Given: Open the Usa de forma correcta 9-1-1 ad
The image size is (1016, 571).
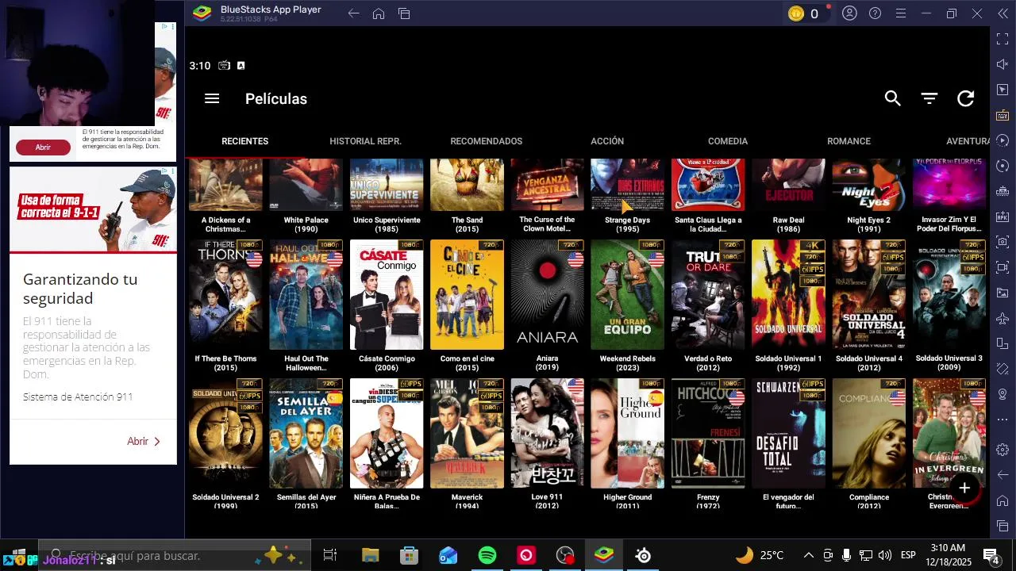Looking at the screenshot, I should 93,209.
